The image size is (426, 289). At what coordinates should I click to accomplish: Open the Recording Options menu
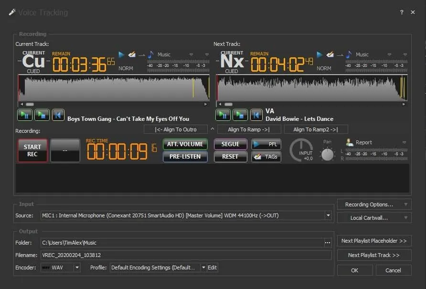(x=373, y=204)
